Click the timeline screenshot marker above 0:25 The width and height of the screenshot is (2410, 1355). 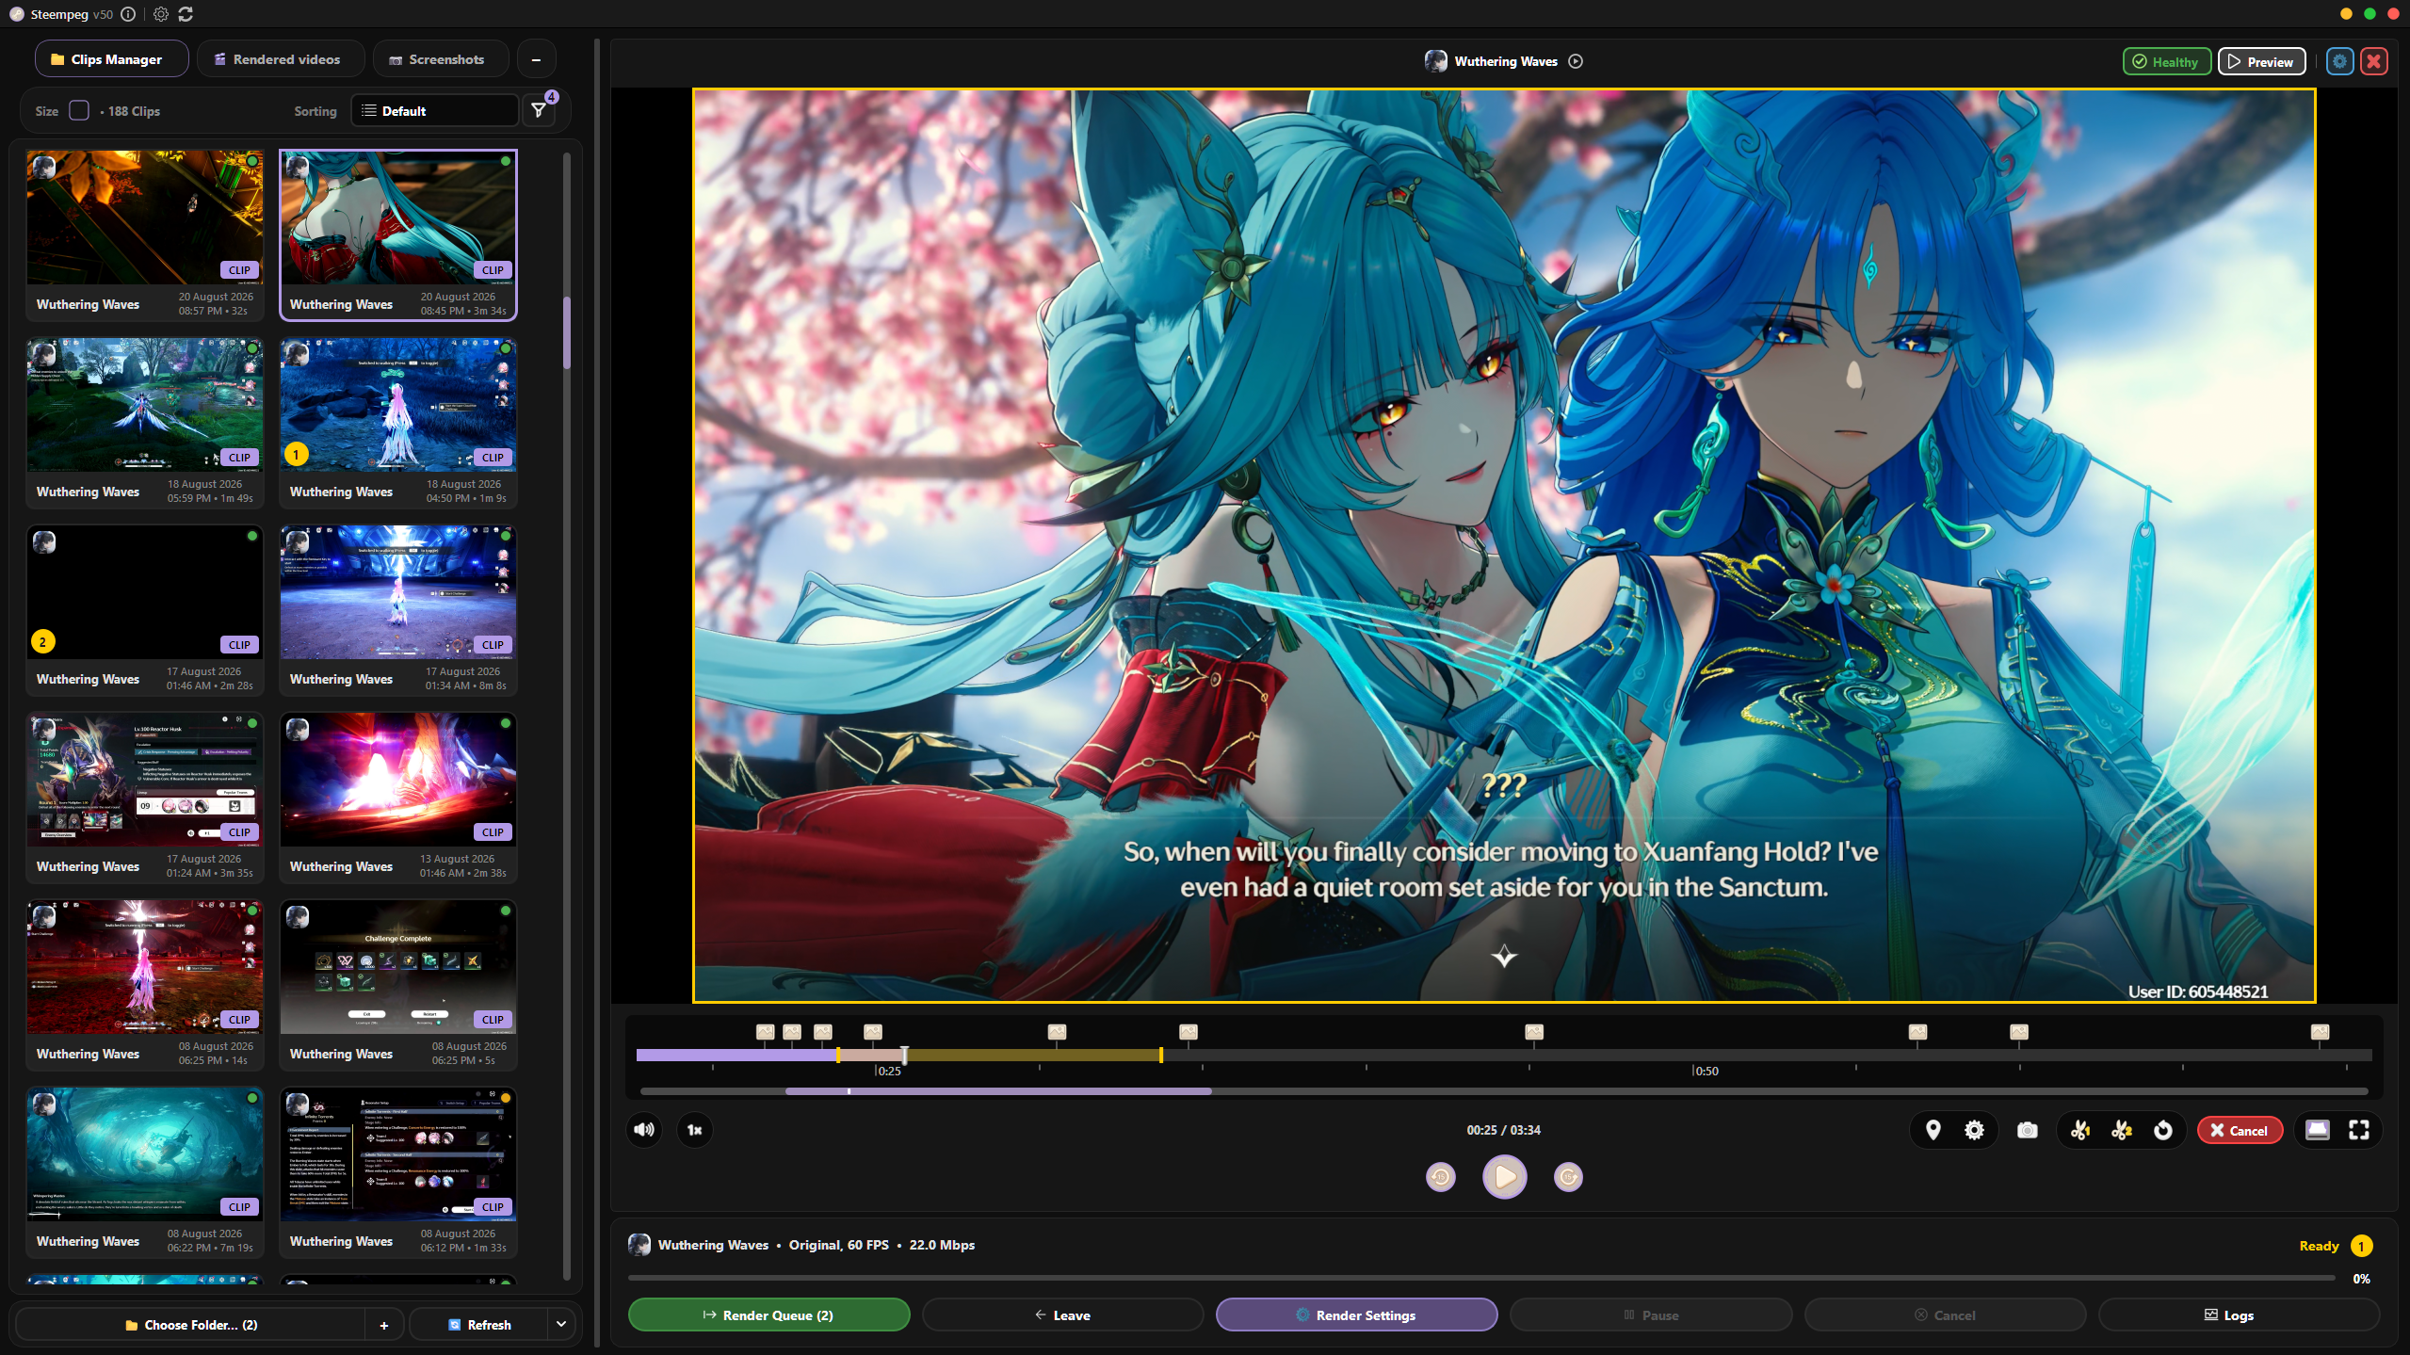click(873, 1032)
